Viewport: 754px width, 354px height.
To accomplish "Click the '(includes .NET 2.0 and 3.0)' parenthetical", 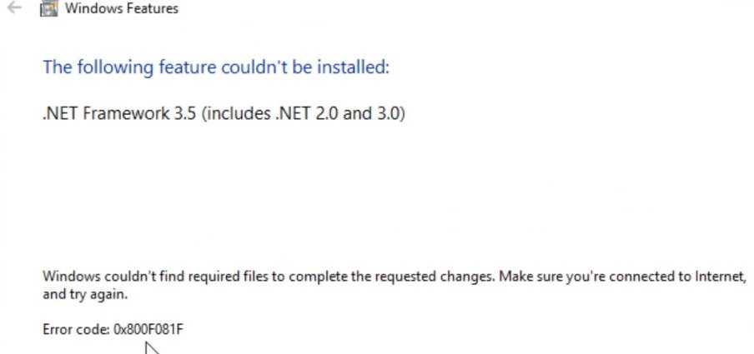I will pos(303,113).
